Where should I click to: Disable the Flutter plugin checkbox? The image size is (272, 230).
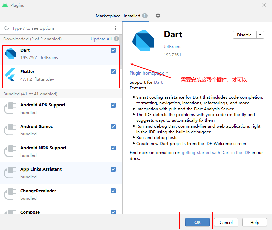tap(113, 72)
